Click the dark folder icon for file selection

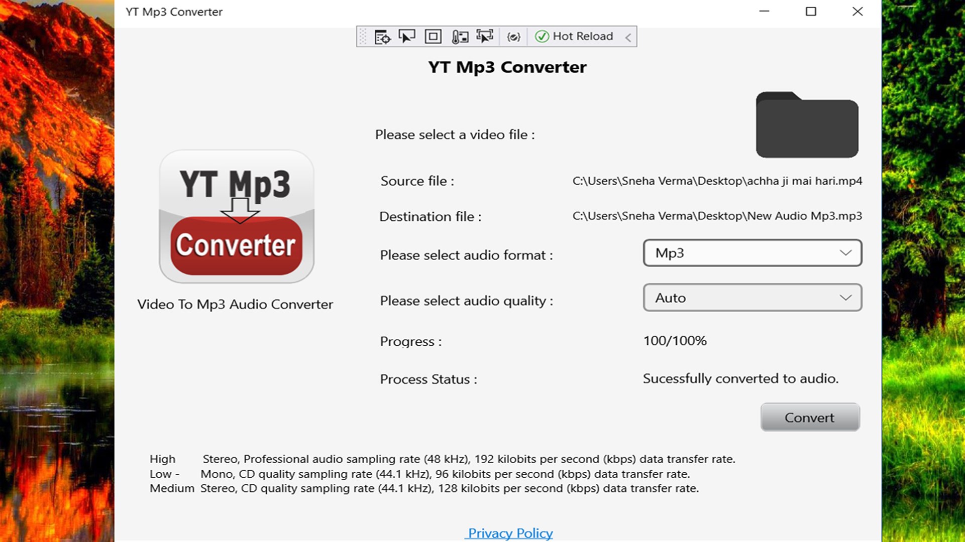click(x=806, y=125)
